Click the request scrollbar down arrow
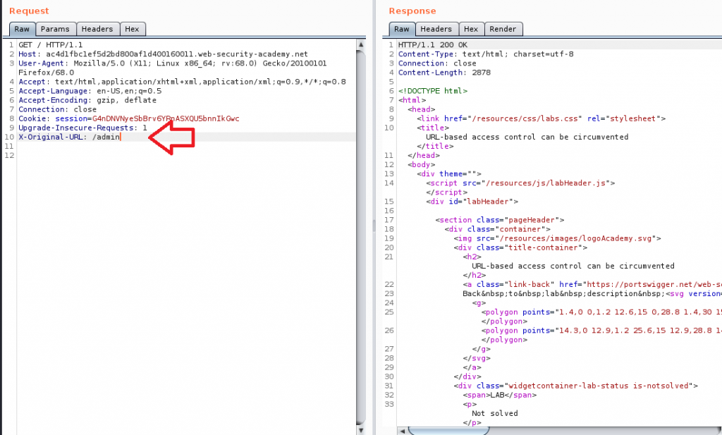The height and width of the screenshot is (435, 722). pyautogui.click(x=361, y=430)
